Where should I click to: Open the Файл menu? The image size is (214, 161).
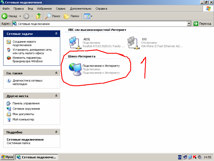6,9
